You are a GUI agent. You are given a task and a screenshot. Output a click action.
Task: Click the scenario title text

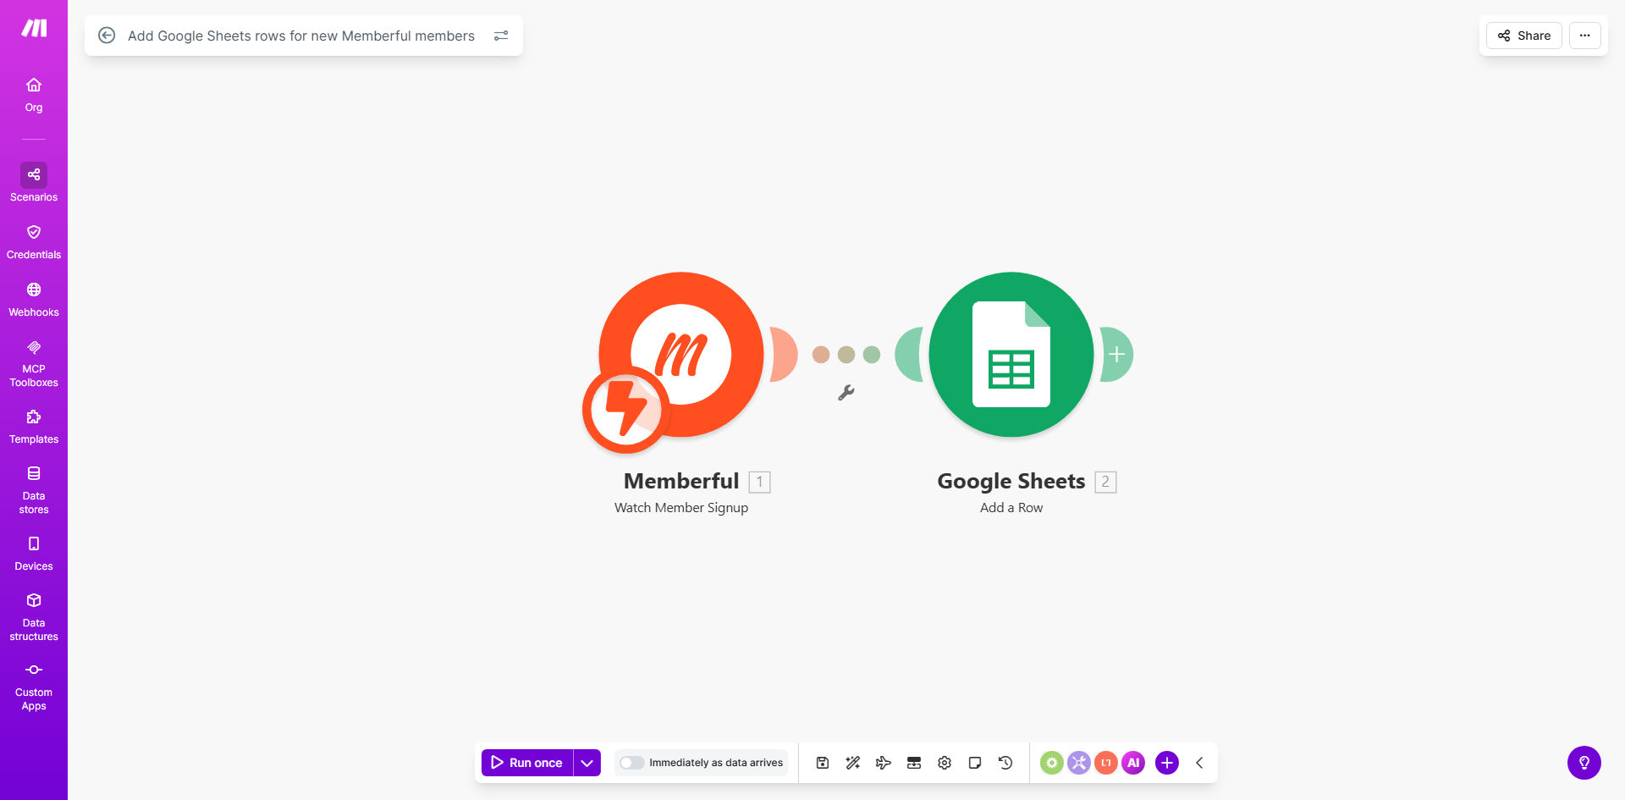click(301, 36)
